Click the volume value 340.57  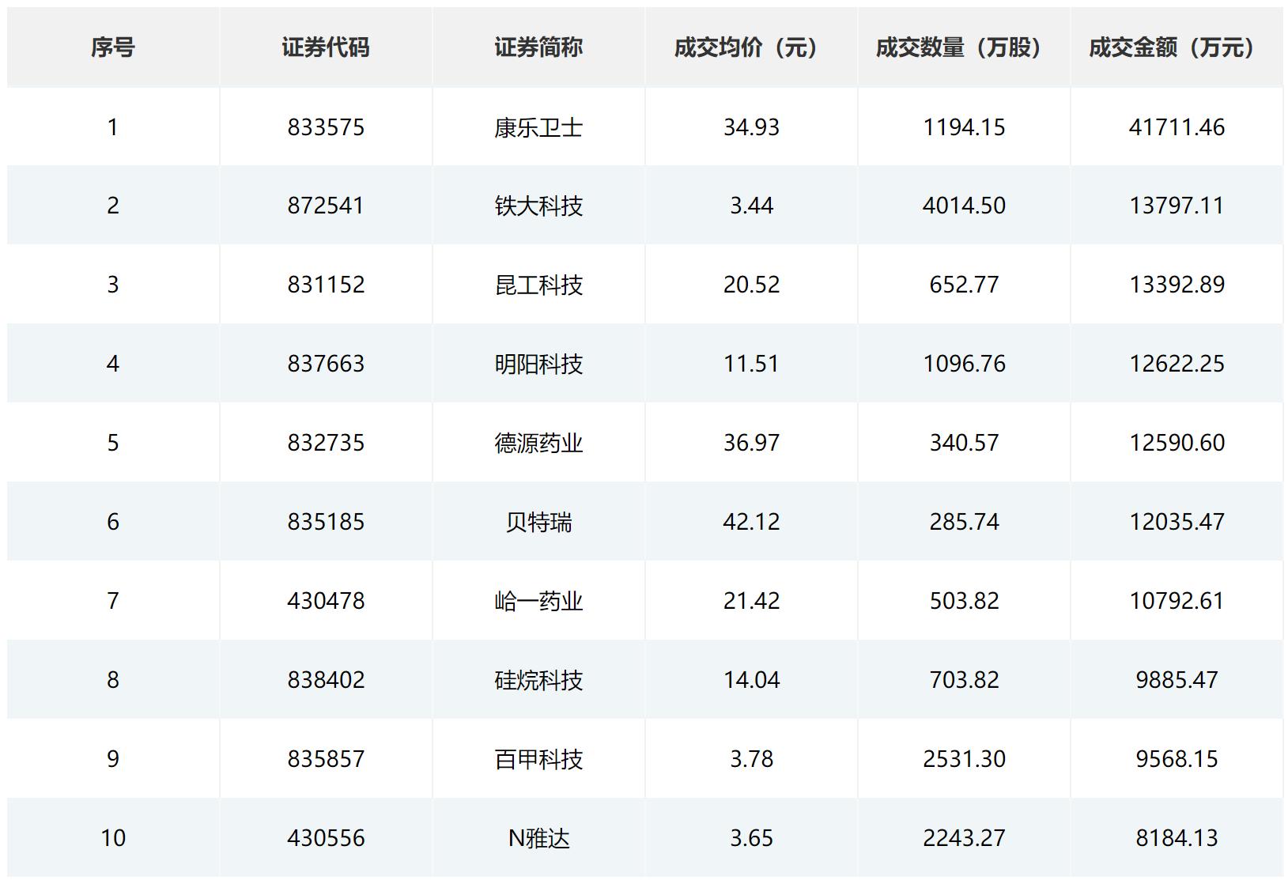point(964,443)
